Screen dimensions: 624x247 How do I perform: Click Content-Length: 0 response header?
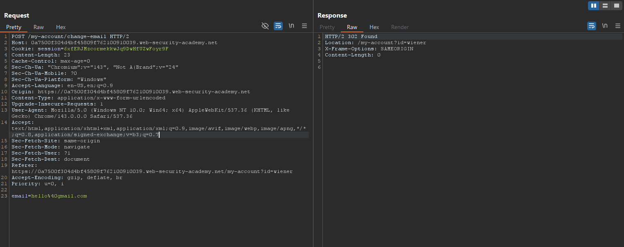[x=353, y=55]
